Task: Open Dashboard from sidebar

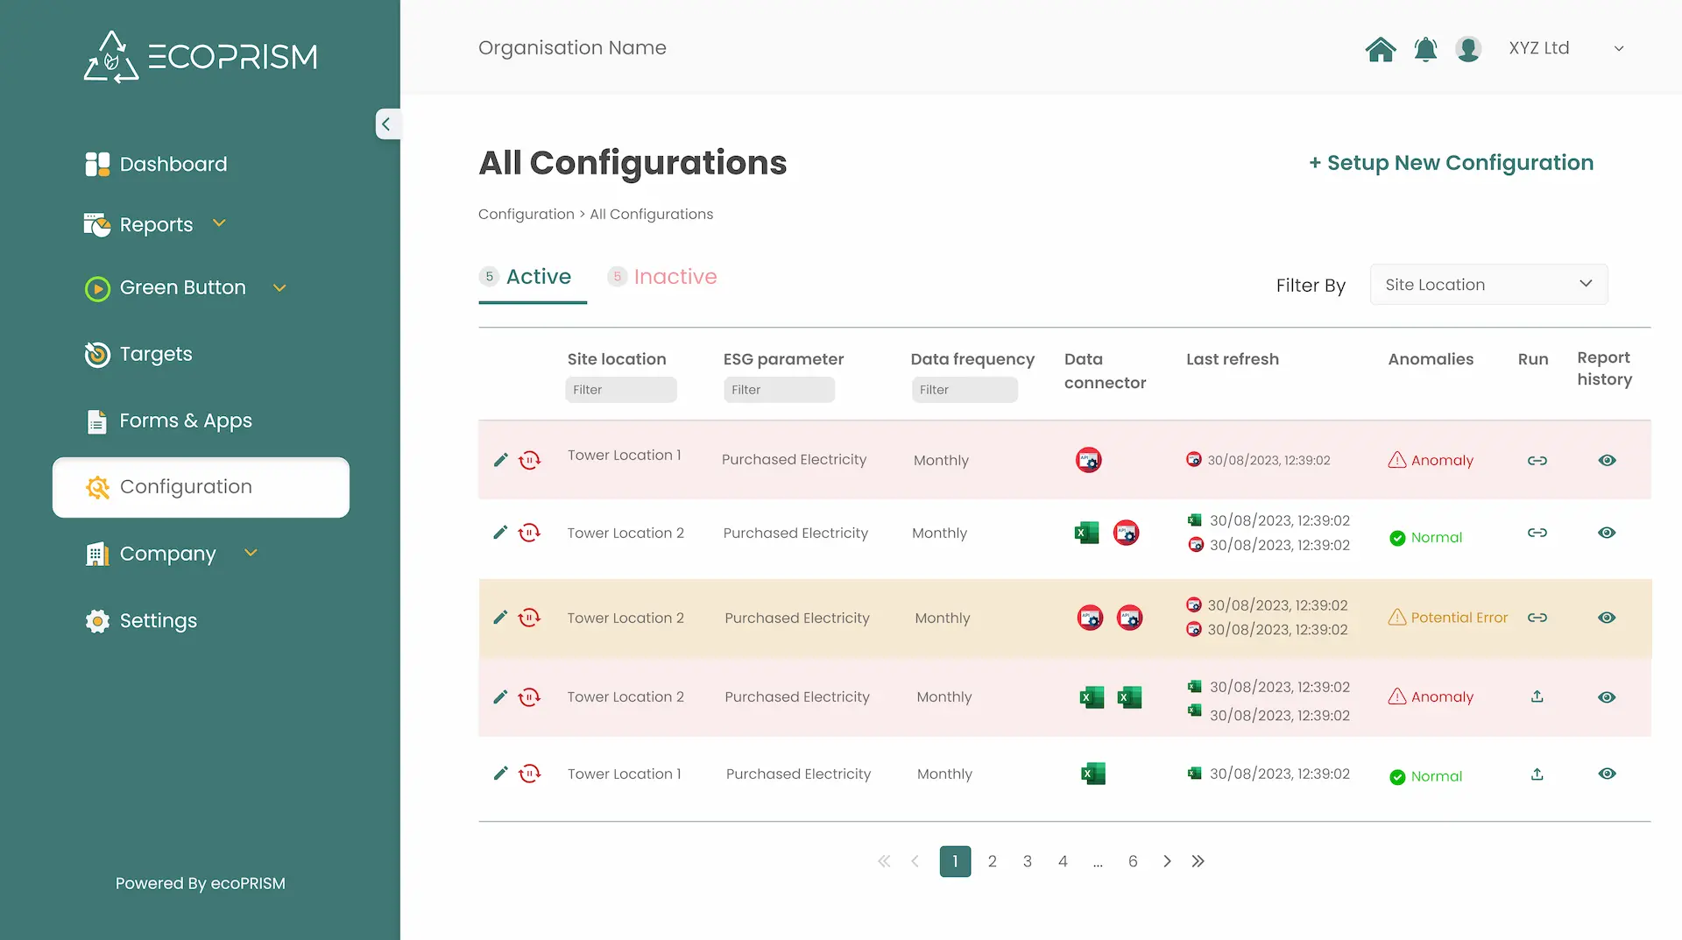Action: pyautogui.click(x=156, y=164)
